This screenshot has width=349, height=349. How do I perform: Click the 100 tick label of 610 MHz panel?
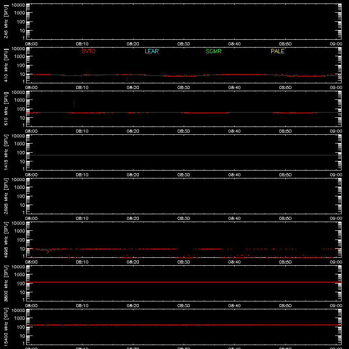[21, 109]
